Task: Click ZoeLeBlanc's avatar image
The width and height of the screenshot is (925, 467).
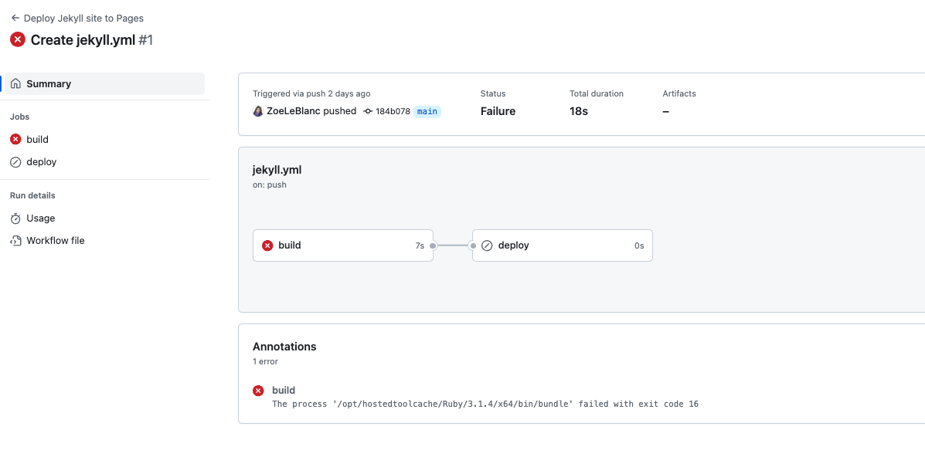Action: pos(258,111)
